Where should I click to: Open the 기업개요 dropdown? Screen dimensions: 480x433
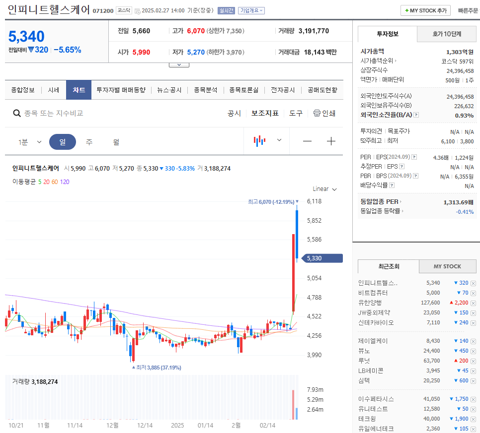click(251, 10)
